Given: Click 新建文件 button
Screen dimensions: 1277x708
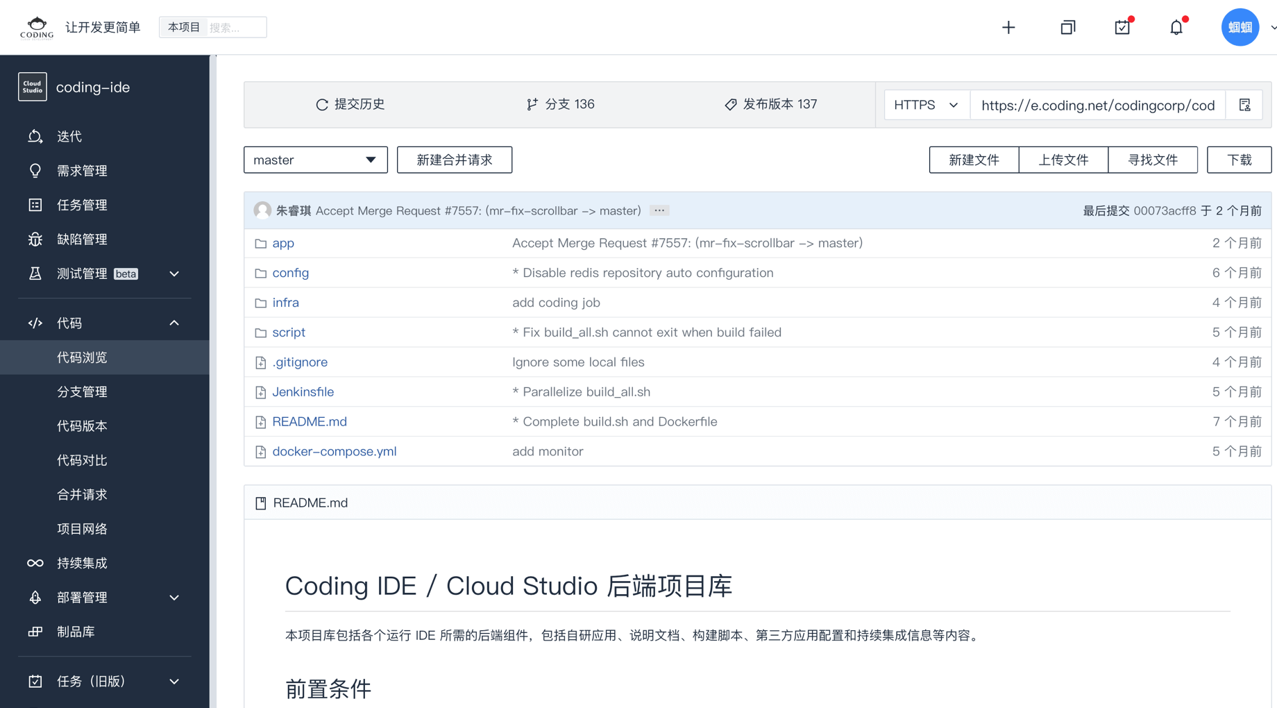Looking at the screenshot, I should 974,160.
